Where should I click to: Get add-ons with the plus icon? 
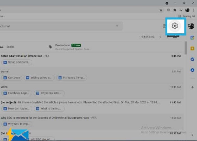point(192,87)
